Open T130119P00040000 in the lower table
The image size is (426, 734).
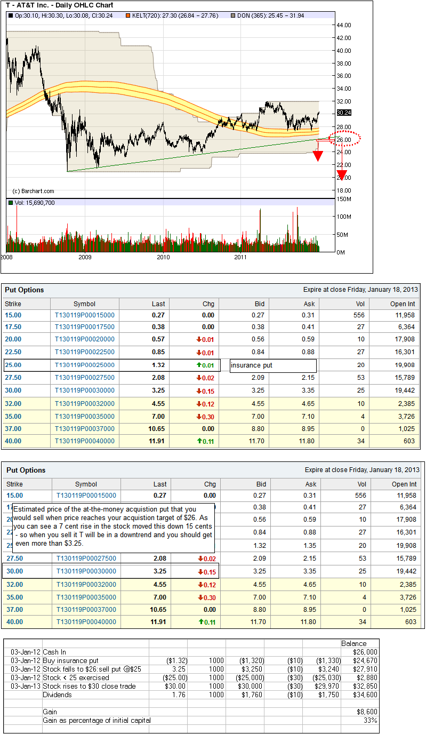click(x=86, y=621)
